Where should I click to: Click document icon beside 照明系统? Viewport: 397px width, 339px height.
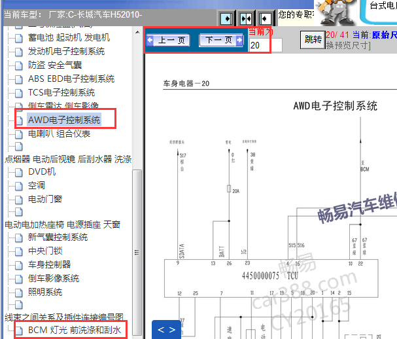tap(19, 293)
